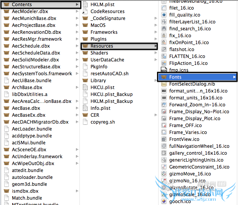
Task: Select AcUnderlay.framework item
Action: [37, 157]
